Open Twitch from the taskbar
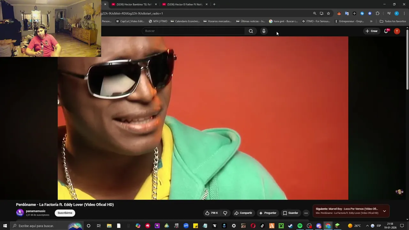Viewport: 409px width, 230px height. 157,226
